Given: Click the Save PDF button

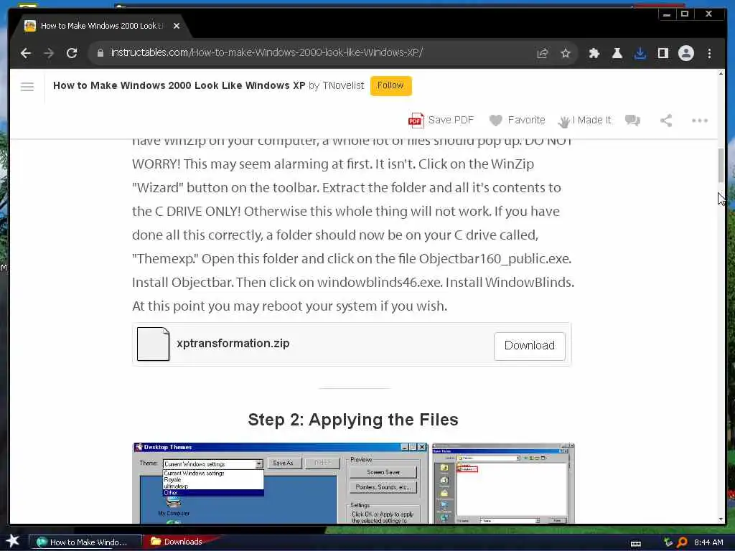Looking at the screenshot, I should [x=441, y=120].
